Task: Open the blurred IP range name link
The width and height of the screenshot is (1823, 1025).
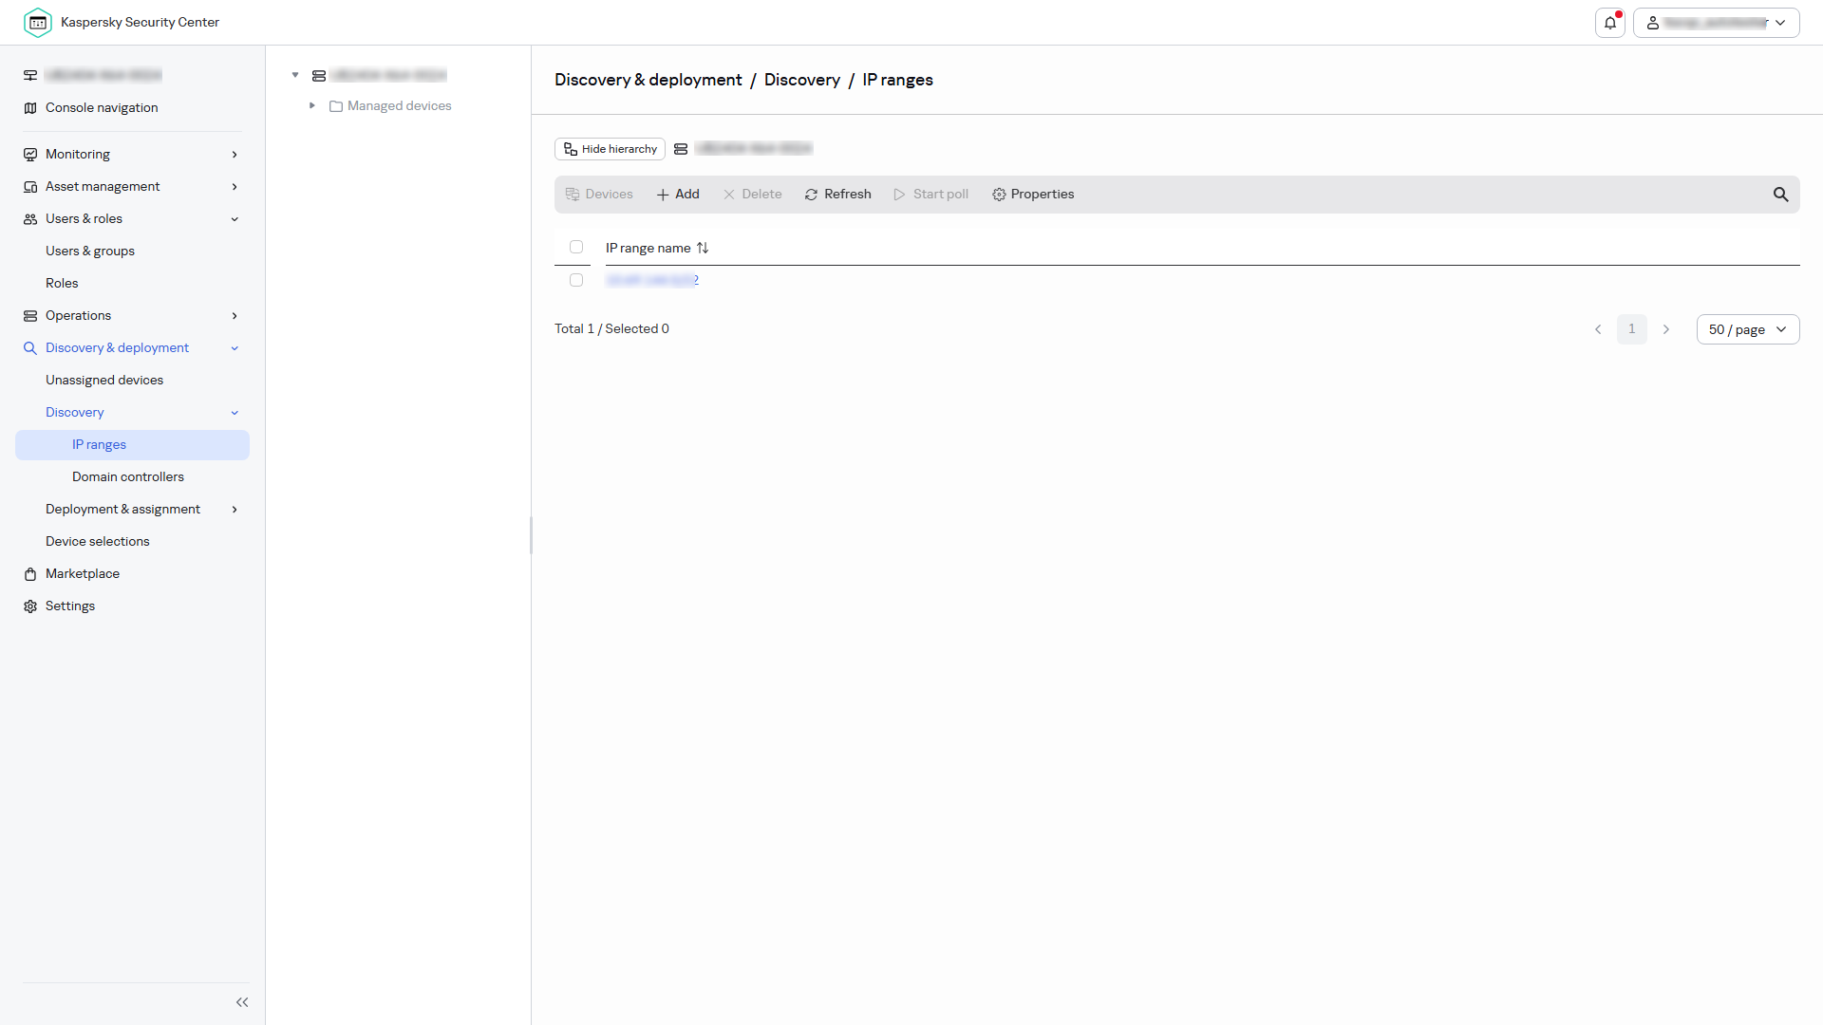Action: click(652, 280)
